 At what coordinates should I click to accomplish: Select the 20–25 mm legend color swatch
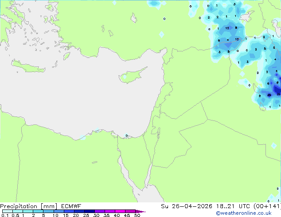(x=79, y=211)
